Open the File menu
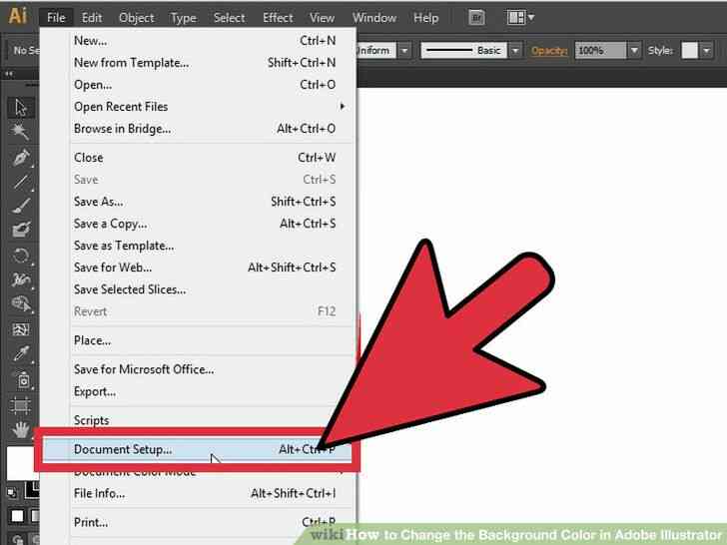Screen dimensions: 727x545 56,18
